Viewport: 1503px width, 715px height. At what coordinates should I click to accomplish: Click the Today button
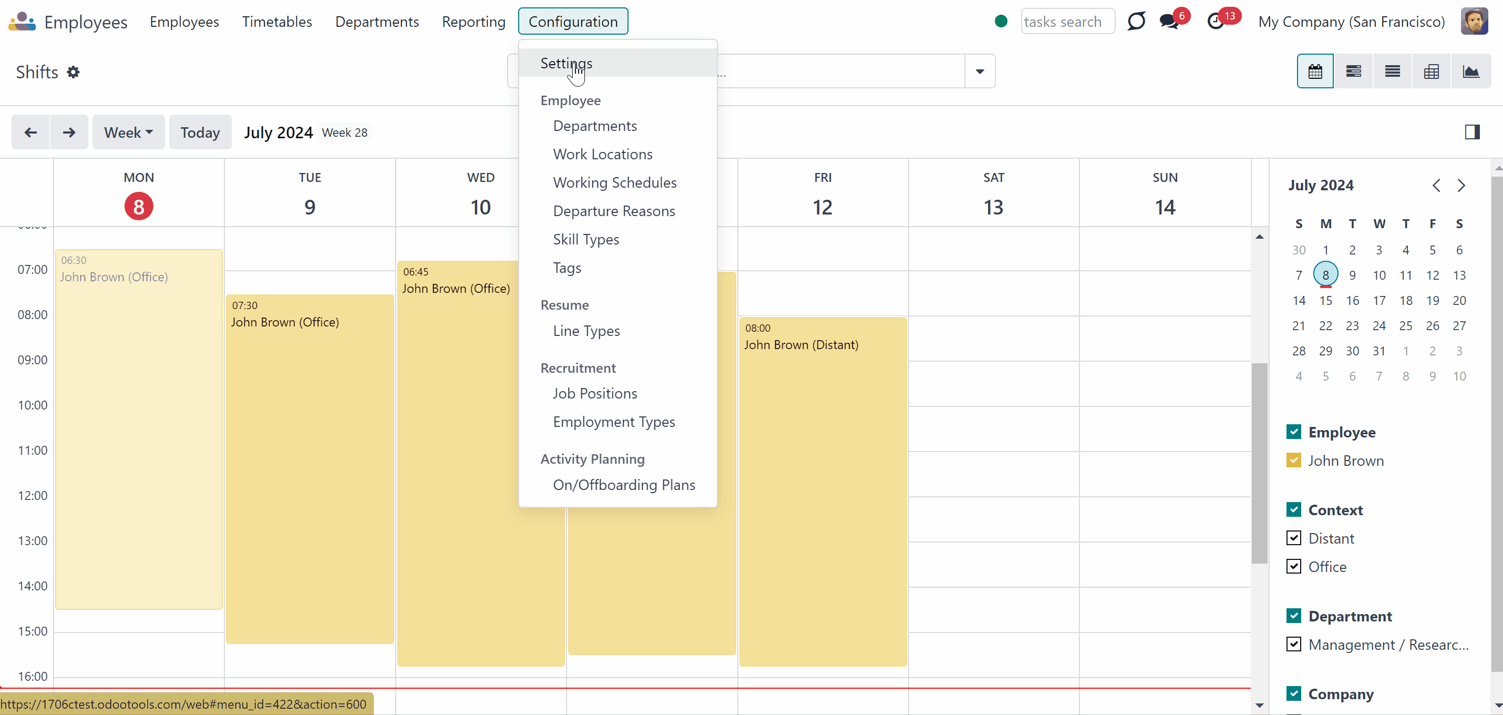coord(200,132)
